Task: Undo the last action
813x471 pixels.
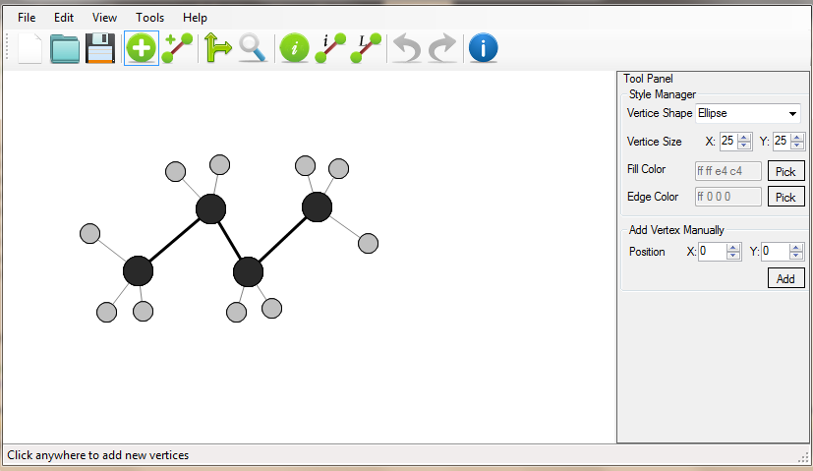Action: 407,48
